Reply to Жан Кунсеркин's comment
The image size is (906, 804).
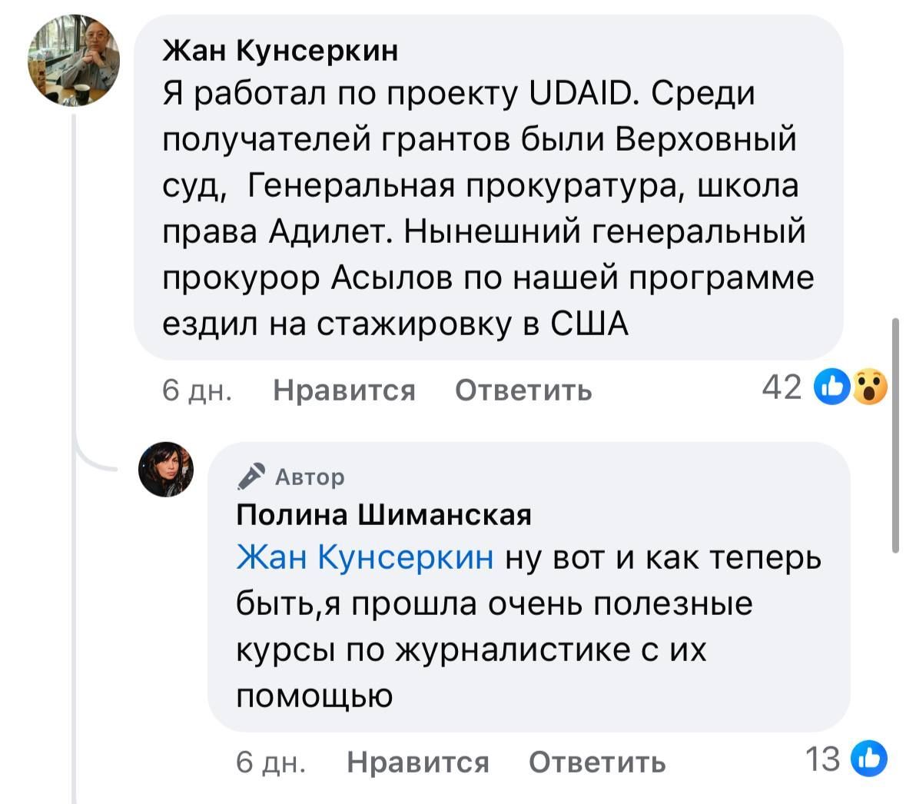[523, 390]
